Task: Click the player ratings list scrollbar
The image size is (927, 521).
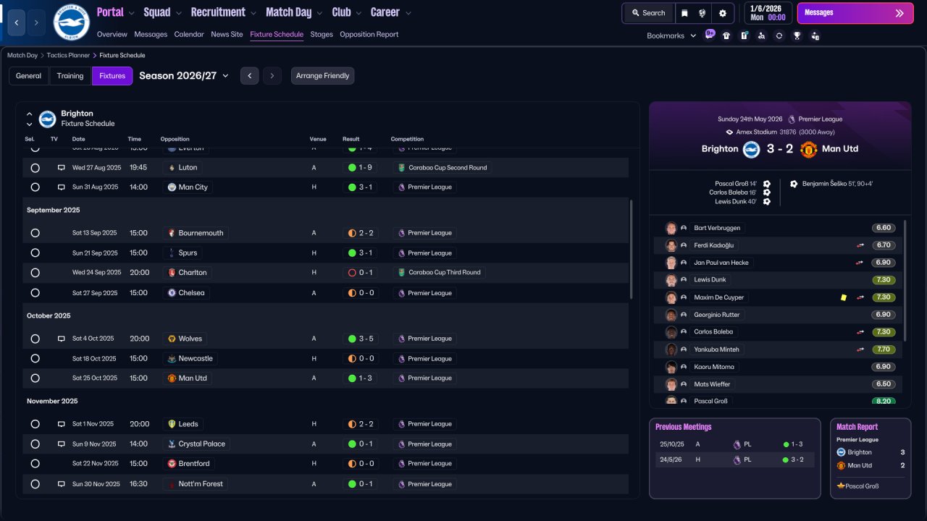Action: [x=905, y=281]
